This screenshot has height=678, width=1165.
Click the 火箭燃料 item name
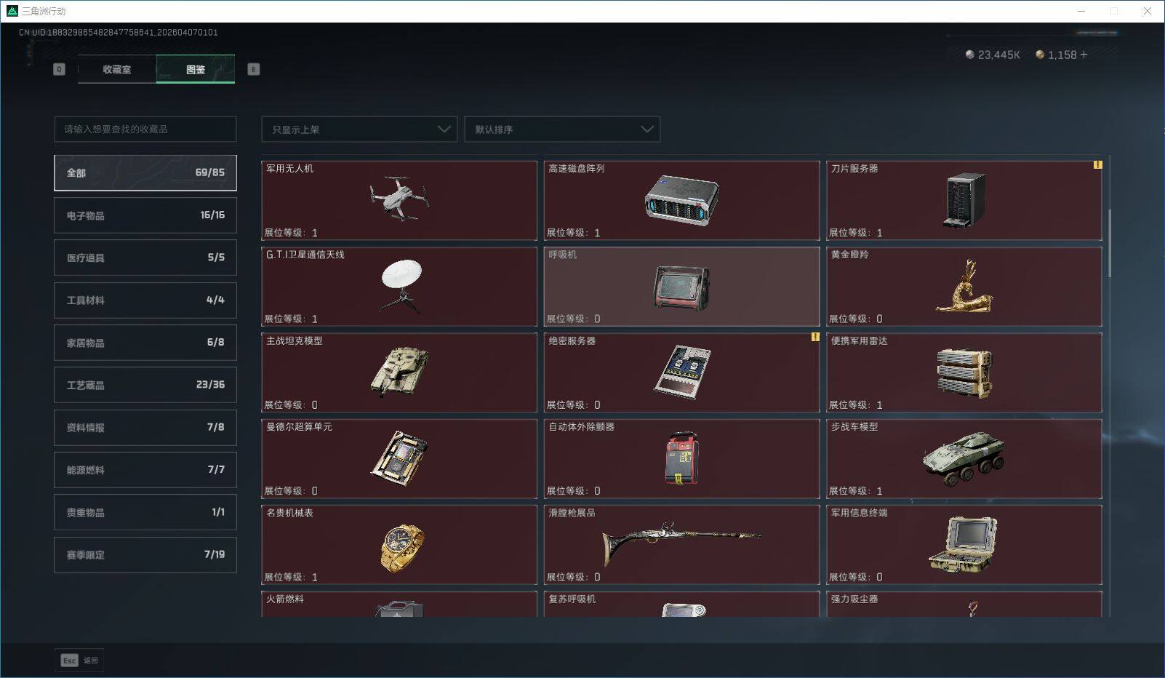285,599
